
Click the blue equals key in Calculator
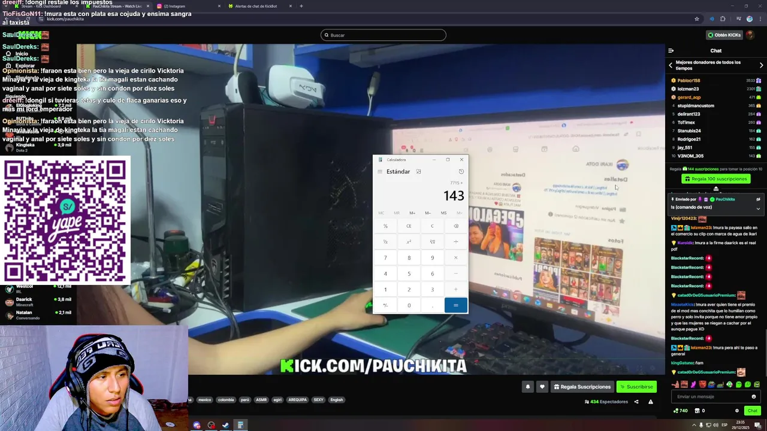455,305
